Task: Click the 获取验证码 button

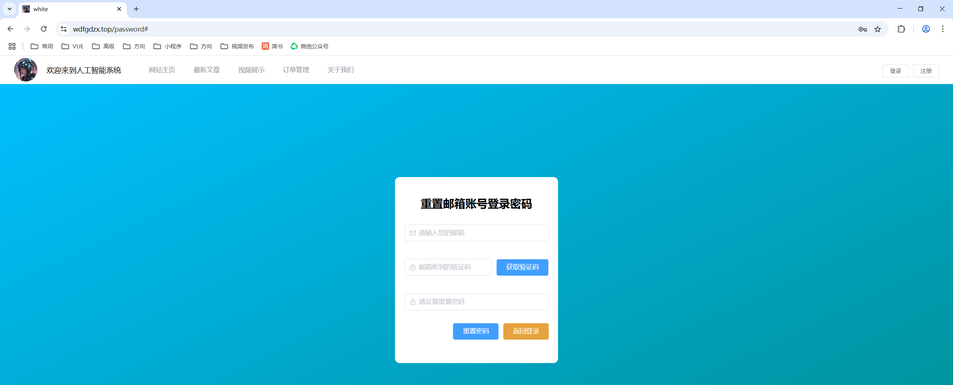Action: tap(522, 267)
